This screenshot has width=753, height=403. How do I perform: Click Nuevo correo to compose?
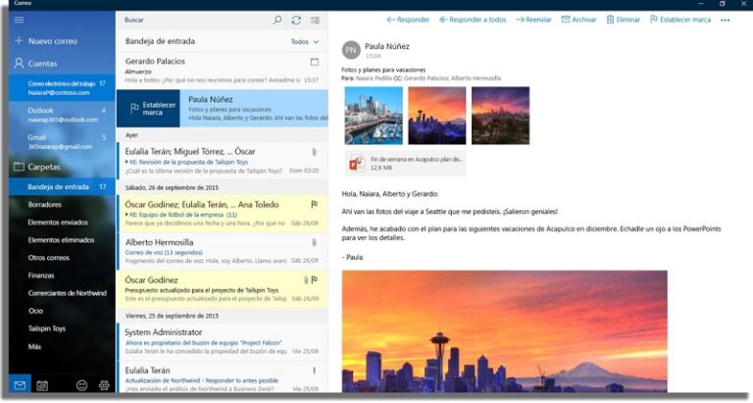tap(54, 41)
